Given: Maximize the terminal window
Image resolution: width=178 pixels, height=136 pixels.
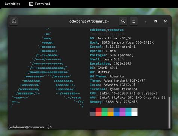Looking at the screenshot, I should pos(155,21).
